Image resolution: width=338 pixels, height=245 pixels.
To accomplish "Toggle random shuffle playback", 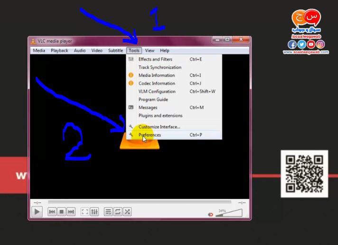I will pos(127,212).
